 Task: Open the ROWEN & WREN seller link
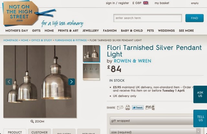(132, 61)
